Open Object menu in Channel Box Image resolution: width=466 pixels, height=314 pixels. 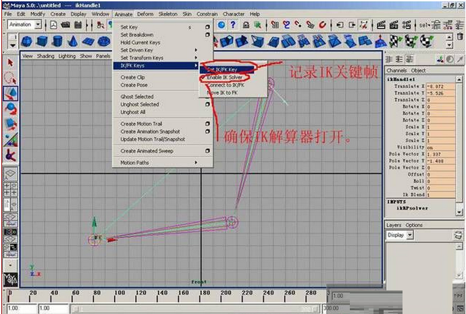[418, 70]
